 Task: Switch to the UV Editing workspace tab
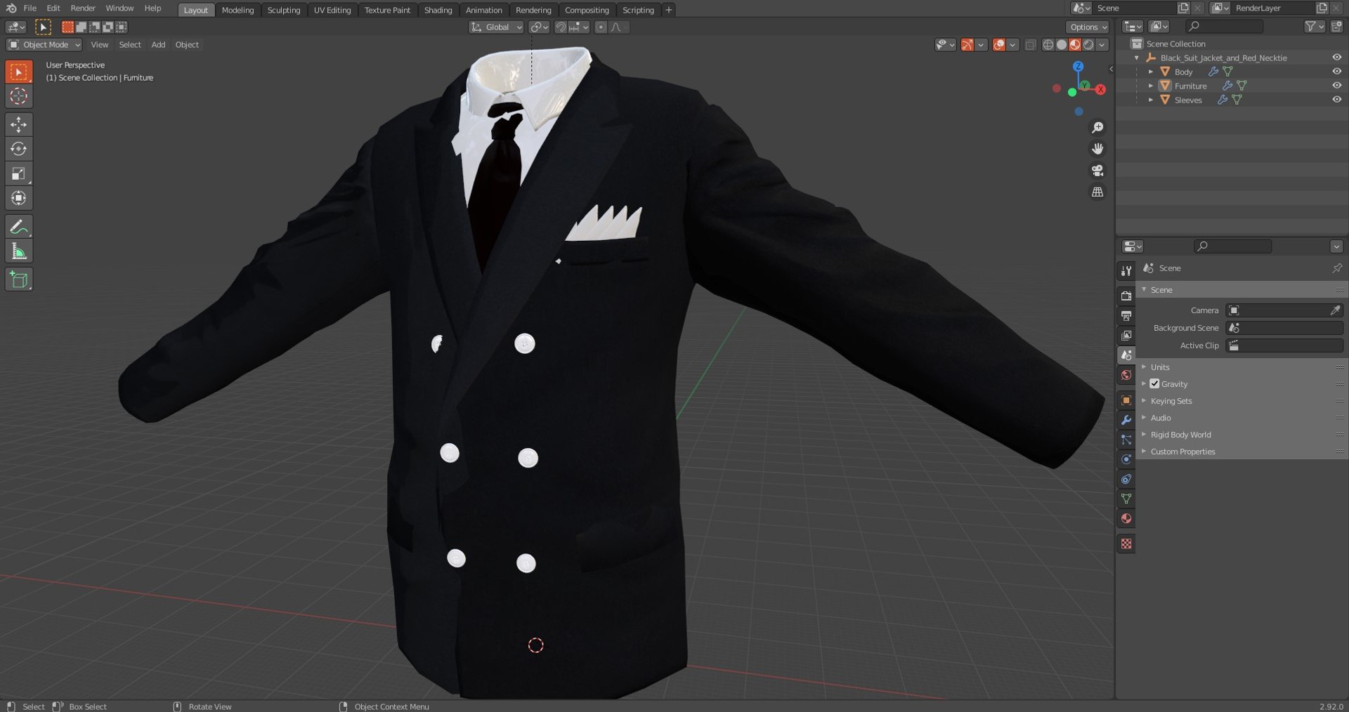point(332,10)
